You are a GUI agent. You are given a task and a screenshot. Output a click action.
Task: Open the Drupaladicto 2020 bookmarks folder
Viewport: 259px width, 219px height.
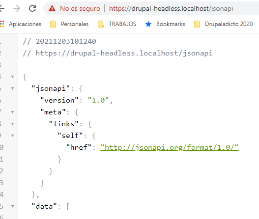coord(229,24)
